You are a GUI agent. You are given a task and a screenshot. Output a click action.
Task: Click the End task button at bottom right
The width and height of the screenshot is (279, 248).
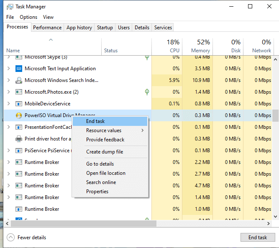point(258,237)
